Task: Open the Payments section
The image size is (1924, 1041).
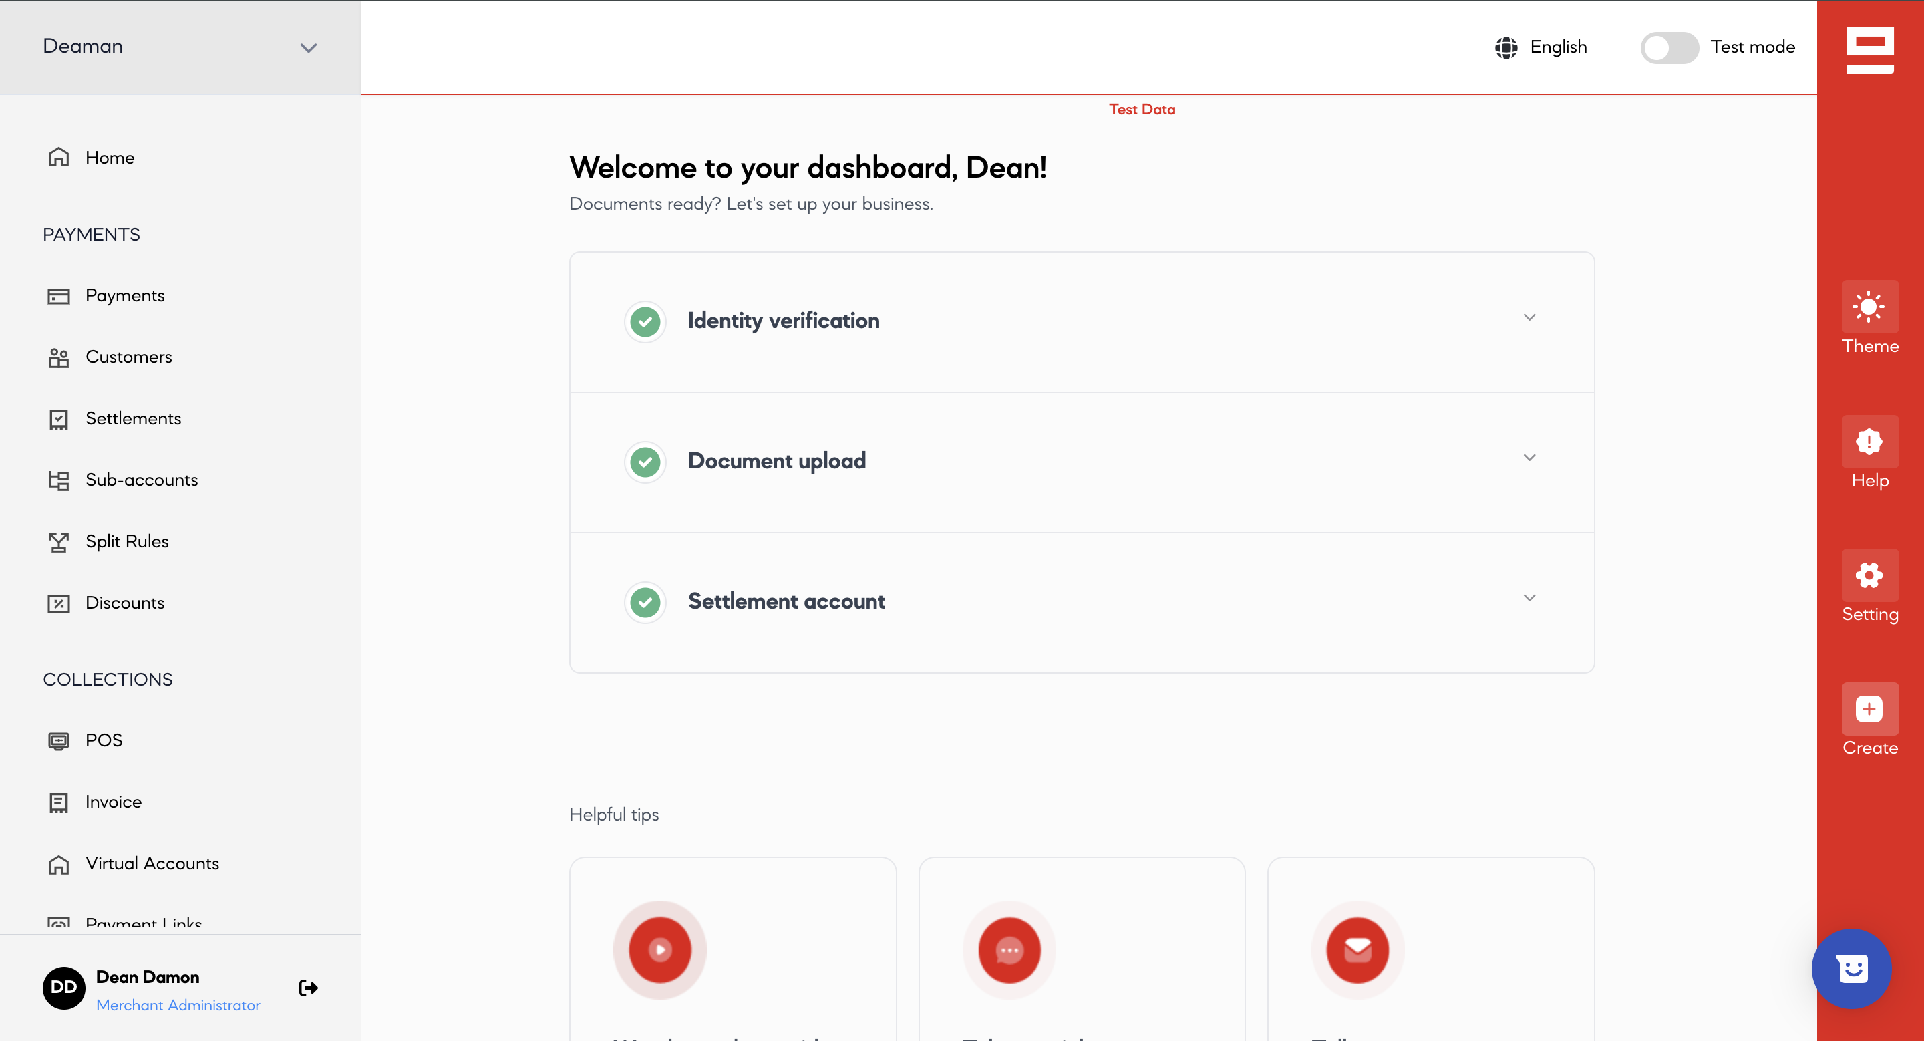Action: tap(106, 296)
